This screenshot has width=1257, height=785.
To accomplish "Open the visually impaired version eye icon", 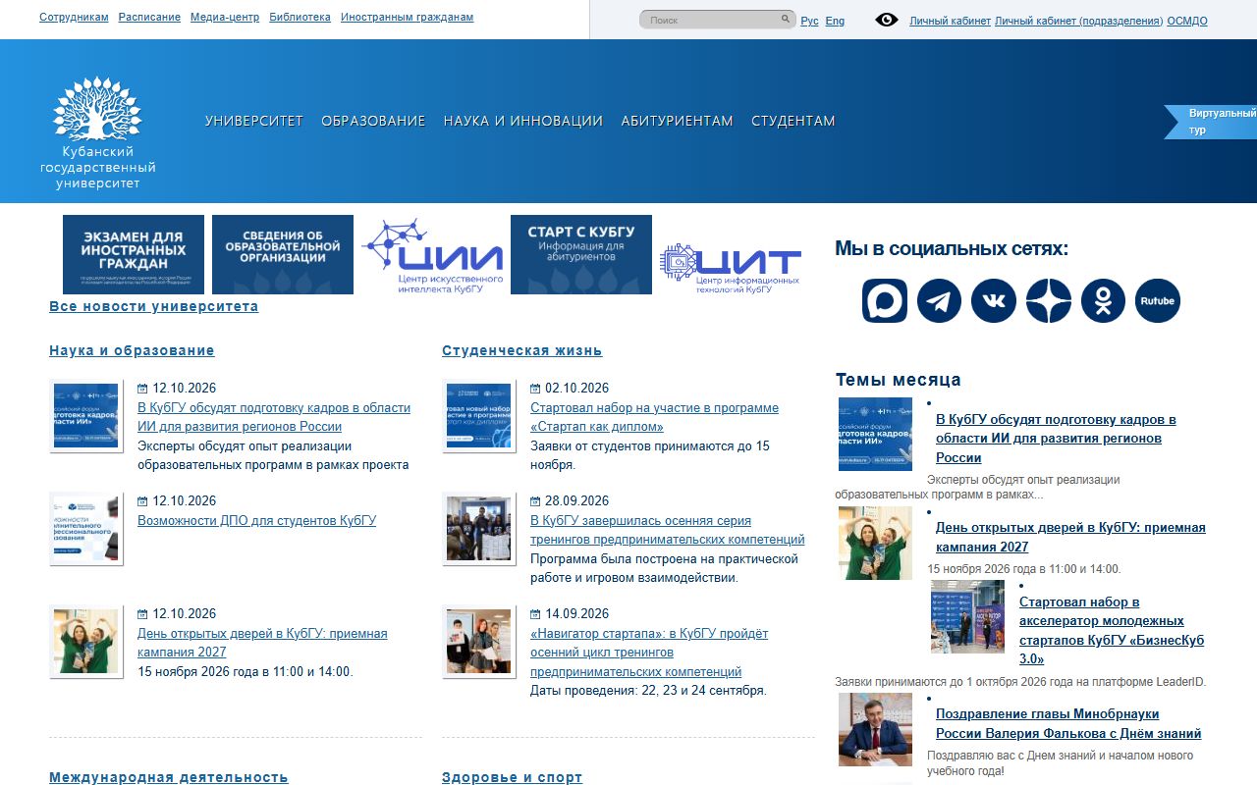I will (x=886, y=20).
